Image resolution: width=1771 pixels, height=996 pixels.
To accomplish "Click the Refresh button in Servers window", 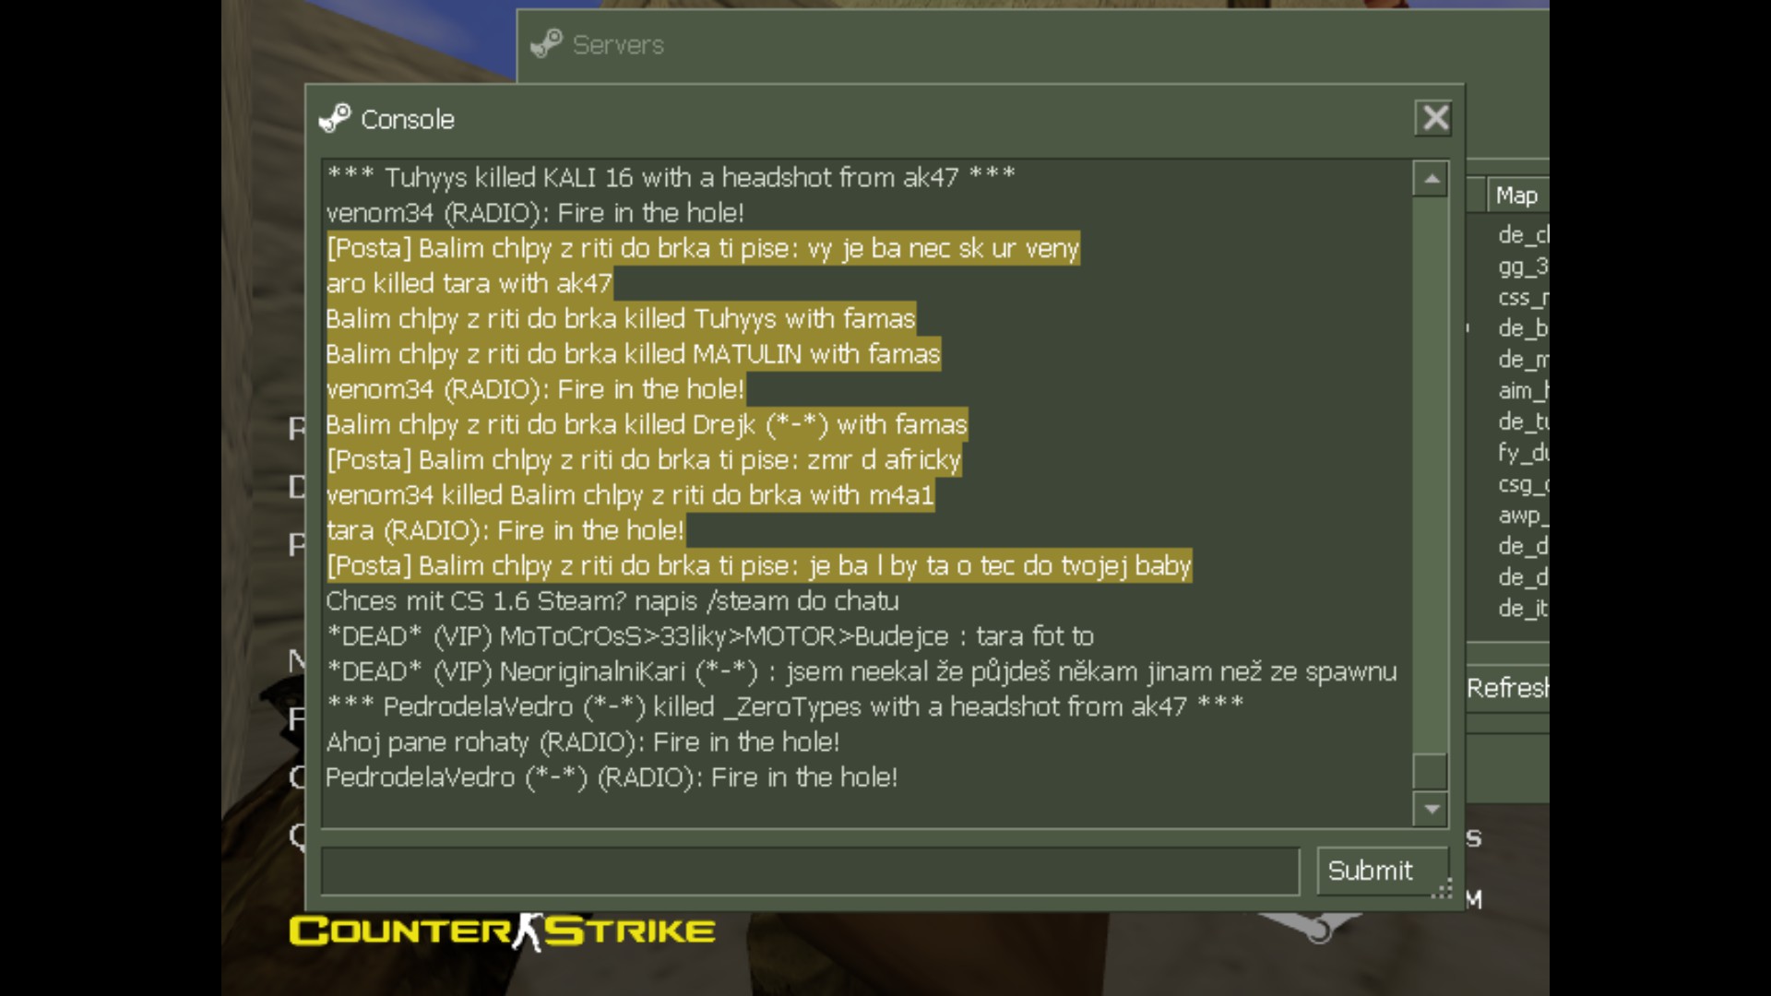I will click(x=1507, y=688).
